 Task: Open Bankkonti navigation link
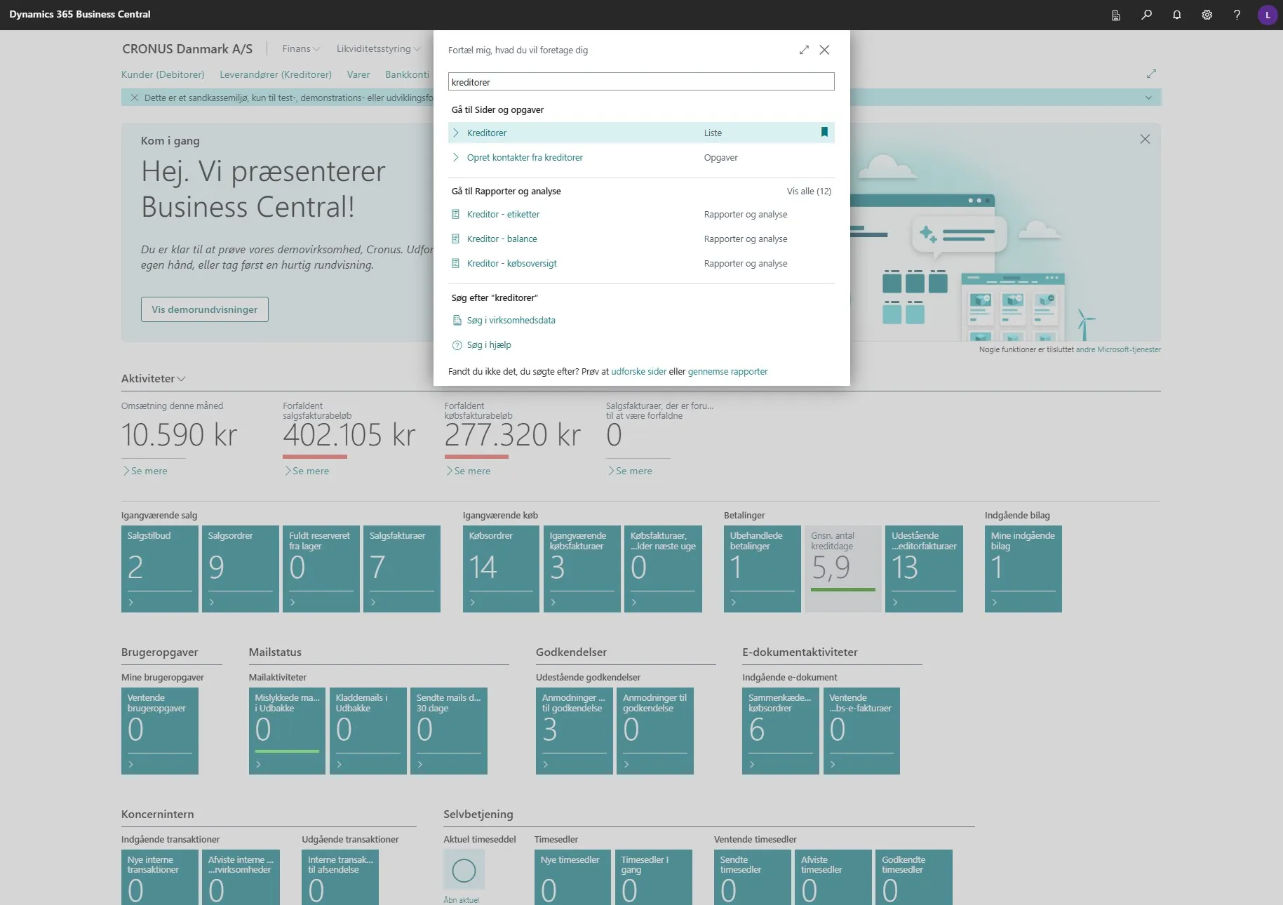click(x=407, y=74)
